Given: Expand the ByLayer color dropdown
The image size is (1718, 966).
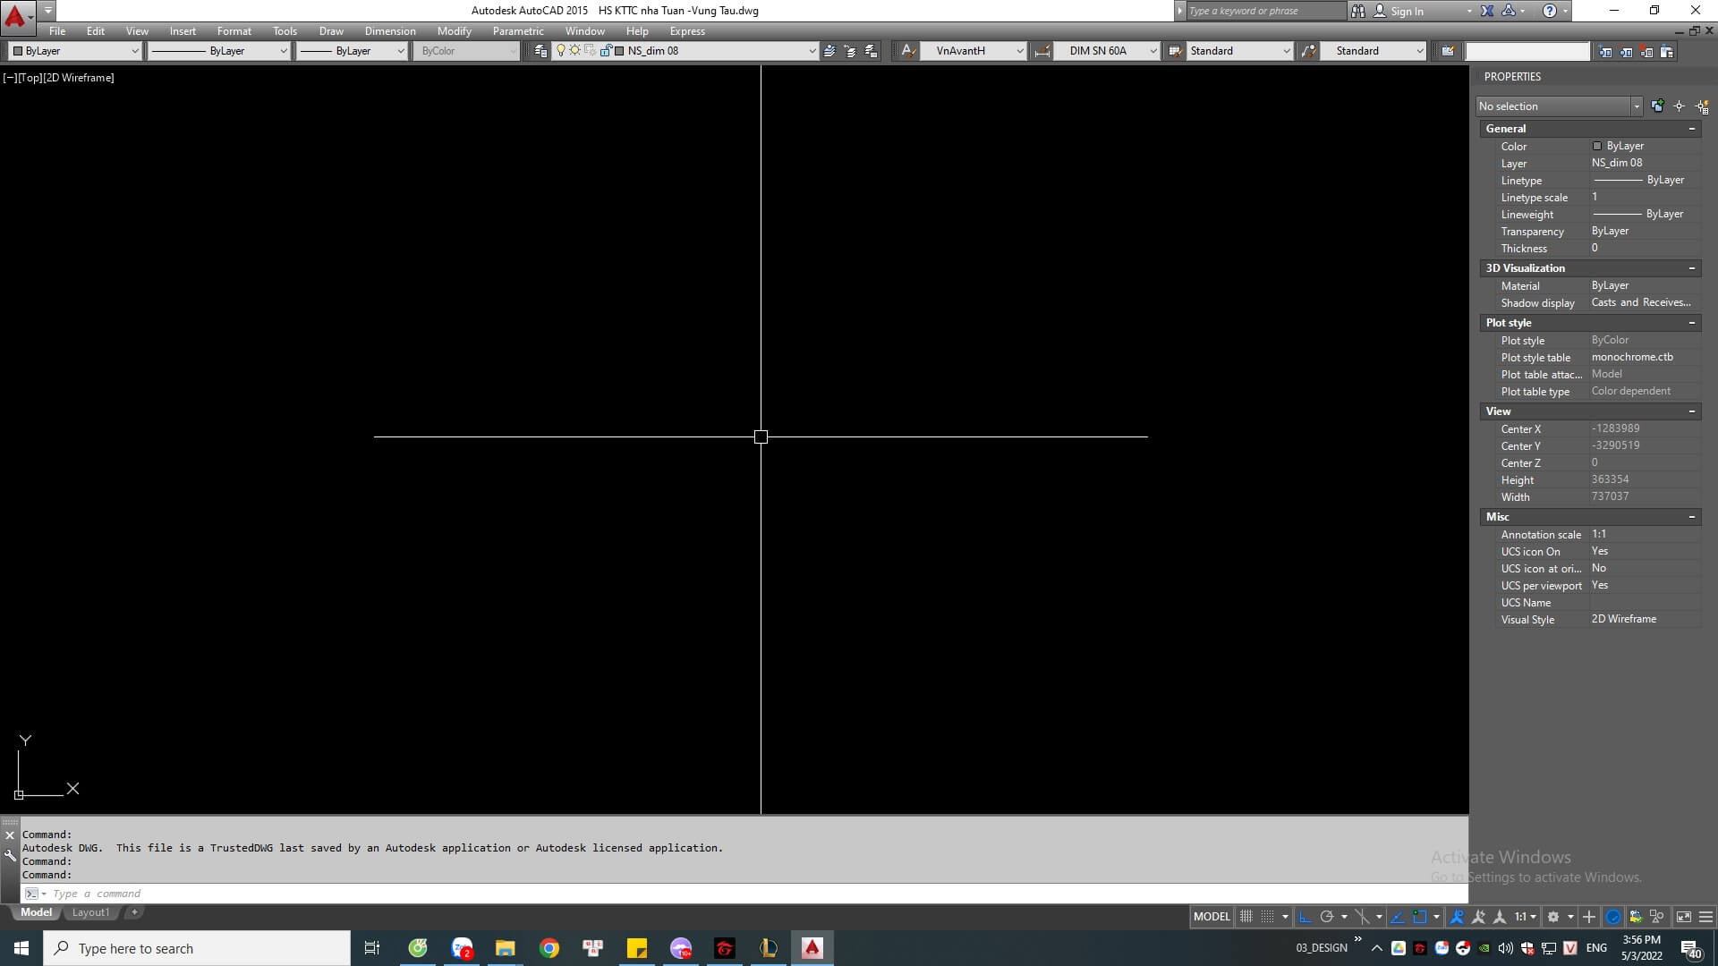Looking at the screenshot, I should (x=133, y=49).
